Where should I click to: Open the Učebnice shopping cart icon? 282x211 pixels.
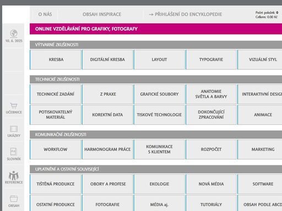[14, 105]
